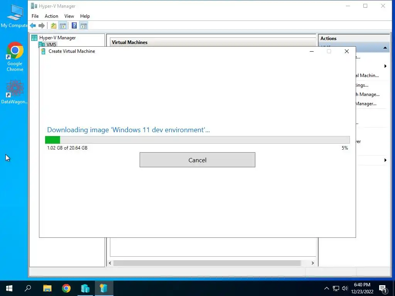Open Chrome from the taskbar
This screenshot has width=395, height=296.
tap(66, 288)
